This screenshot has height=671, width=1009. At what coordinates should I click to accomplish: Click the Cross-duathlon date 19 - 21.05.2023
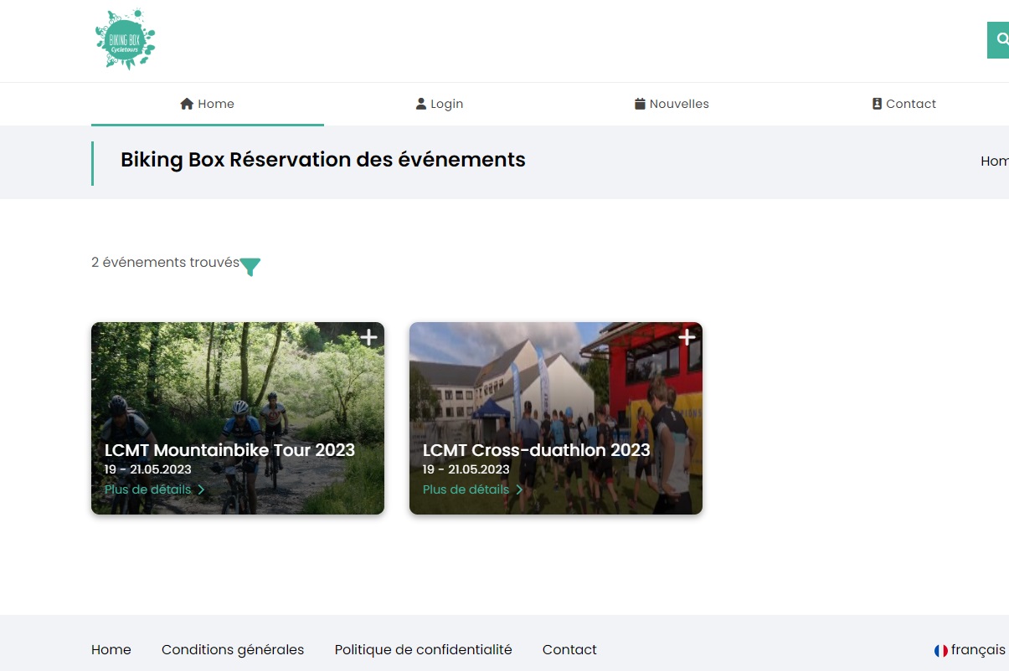click(x=466, y=469)
